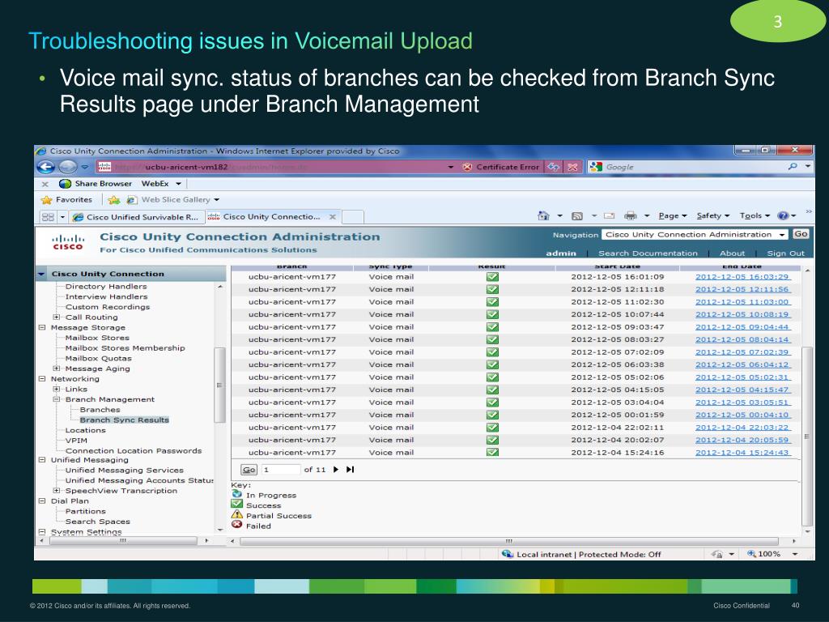The height and width of the screenshot is (622, 829).
Task: Open the WebEx dropdown menu
Action: point(178,184)
